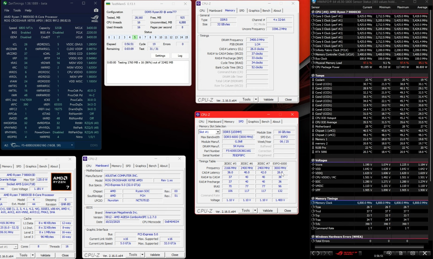
Task: Switch to the CPU tab in the CPU-Z Mainboard window
Action: point(89,166)
